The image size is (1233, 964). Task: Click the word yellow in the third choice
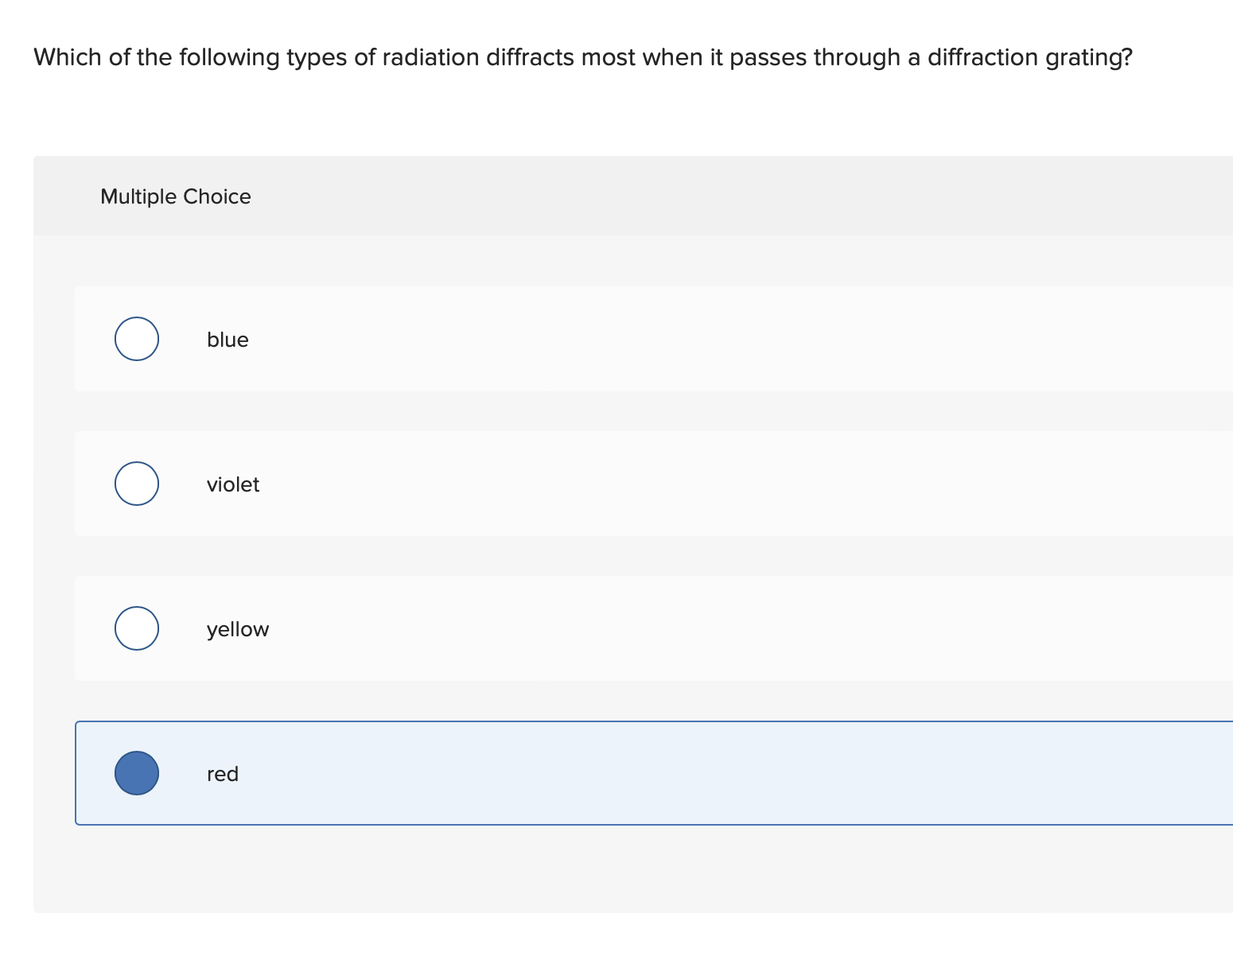click(238, 628)
